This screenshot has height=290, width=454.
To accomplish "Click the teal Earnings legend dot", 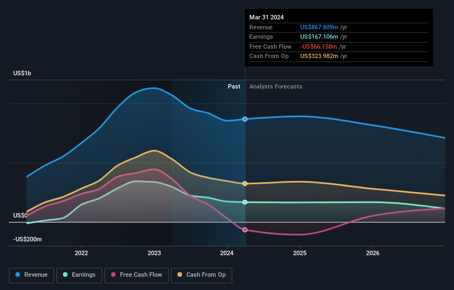I will tap(65, 275).
